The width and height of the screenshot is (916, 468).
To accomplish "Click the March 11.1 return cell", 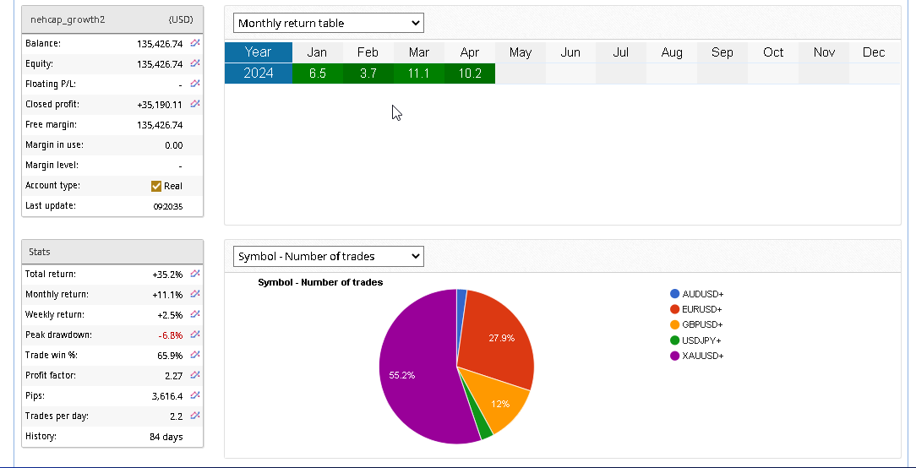I will [x=419, y=73].
